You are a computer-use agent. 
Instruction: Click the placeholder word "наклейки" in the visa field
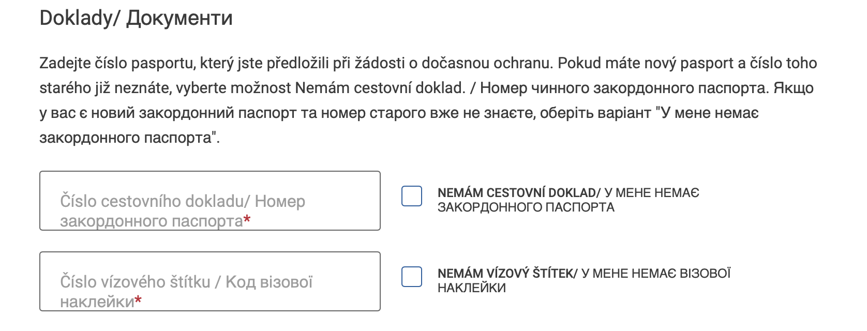pos(97,302)
